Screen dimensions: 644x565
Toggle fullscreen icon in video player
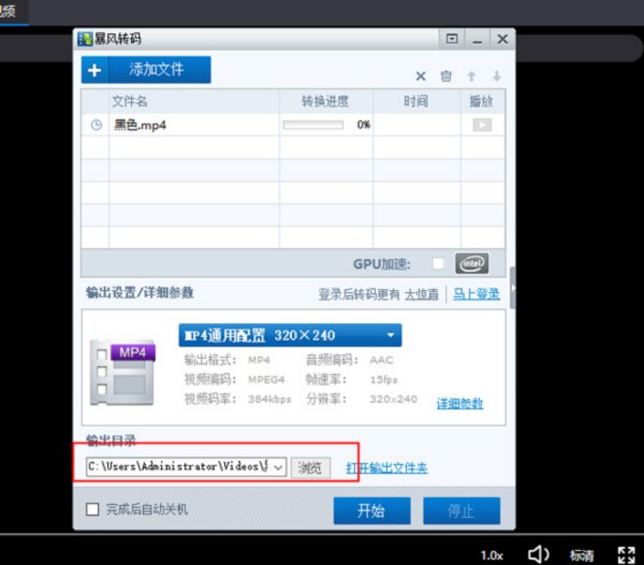click(627, 556)
